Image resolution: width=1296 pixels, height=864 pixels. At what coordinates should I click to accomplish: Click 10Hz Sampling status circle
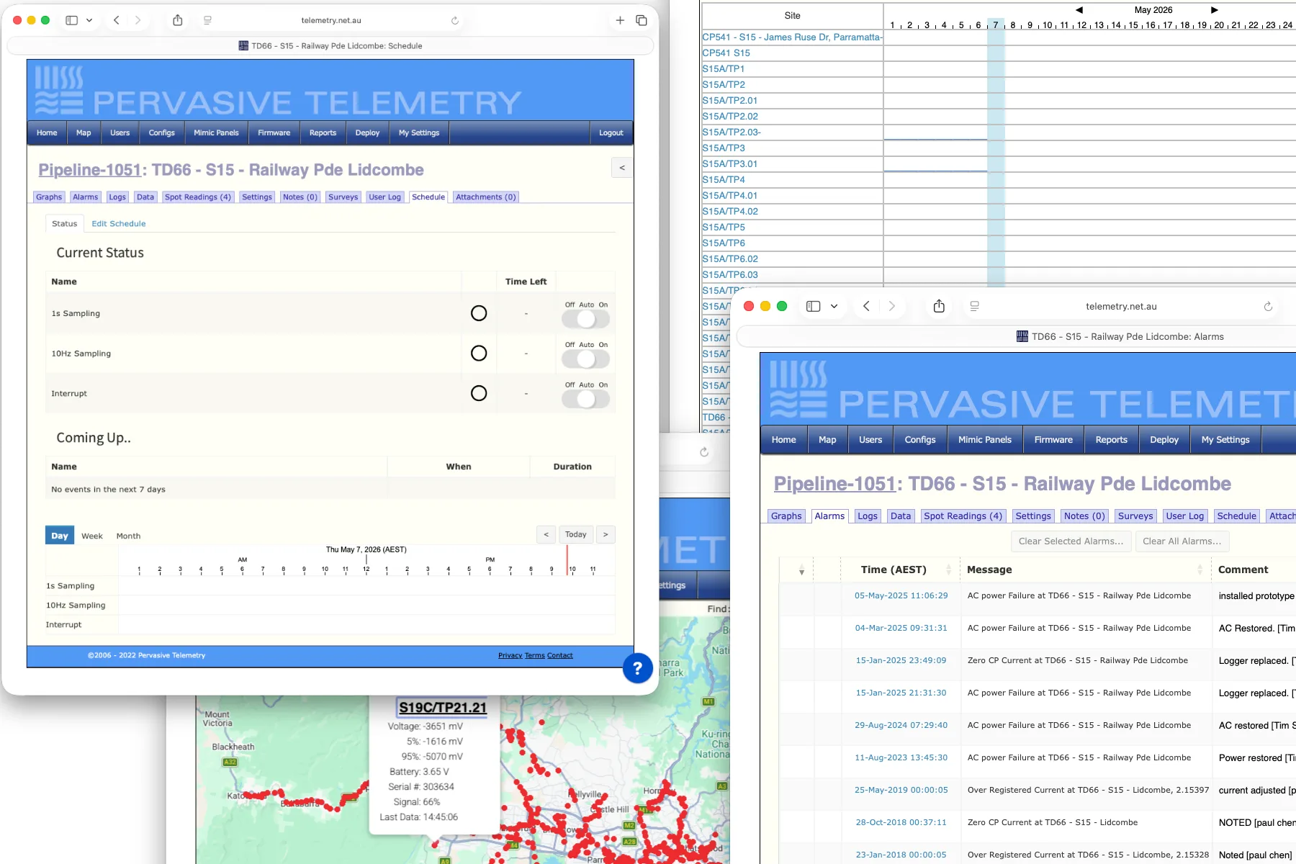pyautogui.click(x=479, y=354)
